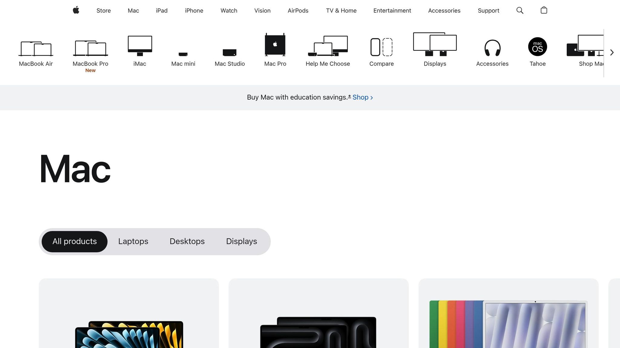Open the AirPods menu
Screen dimensions: 620x348
click(x=298, y=11)
